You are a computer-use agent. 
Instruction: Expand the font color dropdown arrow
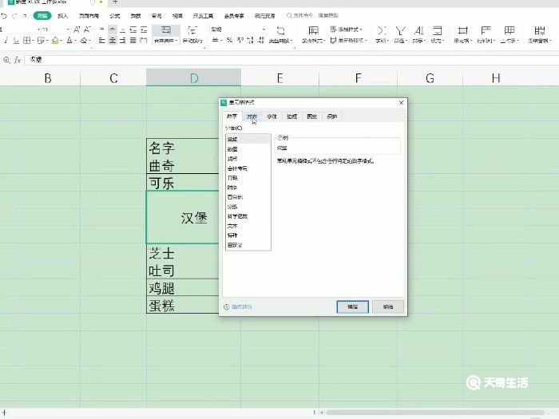pyautogui.click(x=76, y=41)
